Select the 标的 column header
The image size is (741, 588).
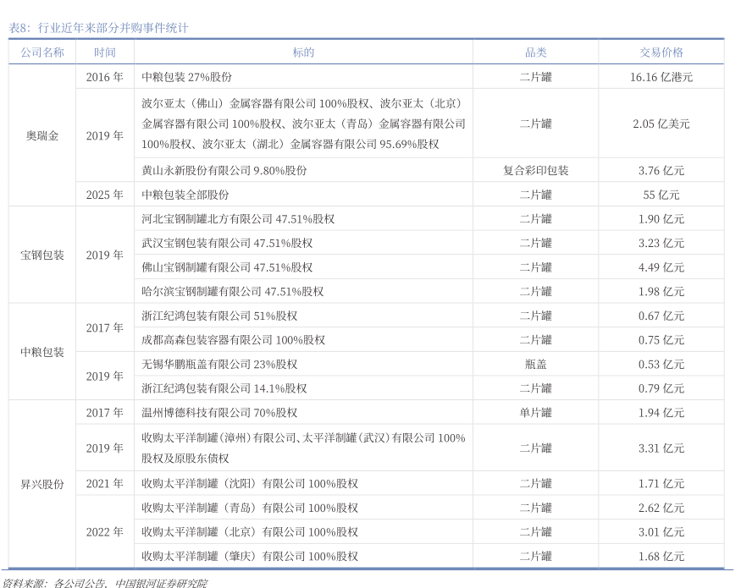point(303,52)
